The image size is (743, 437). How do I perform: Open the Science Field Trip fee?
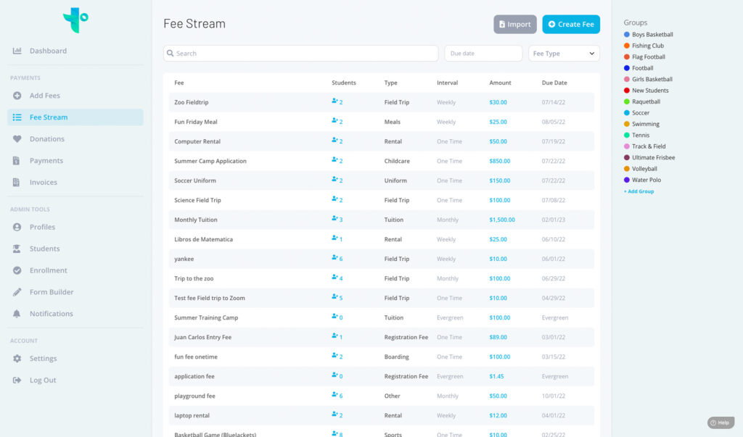197,200
